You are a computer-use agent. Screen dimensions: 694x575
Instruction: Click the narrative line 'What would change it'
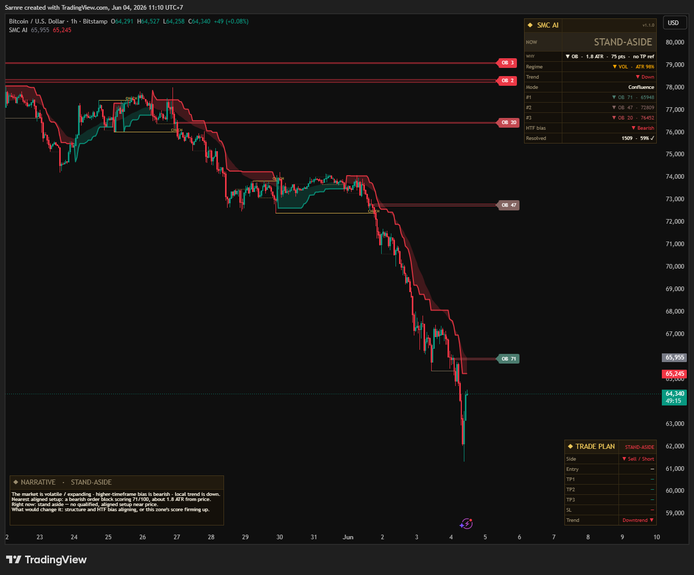click(110, 510)
